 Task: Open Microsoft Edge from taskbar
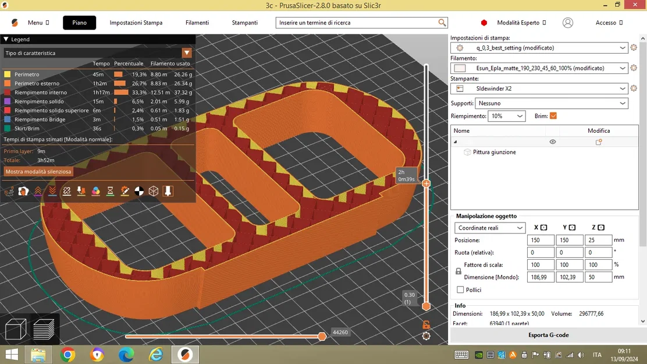(126, 355)
